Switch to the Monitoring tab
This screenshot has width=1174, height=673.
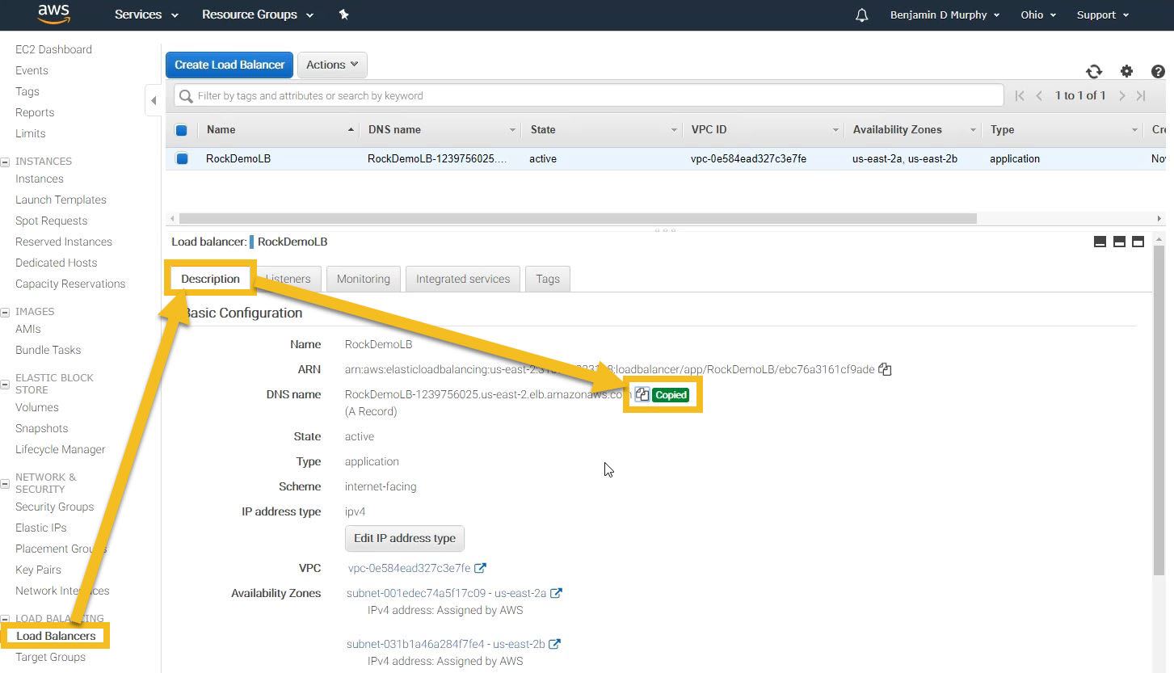coord(363,279)
